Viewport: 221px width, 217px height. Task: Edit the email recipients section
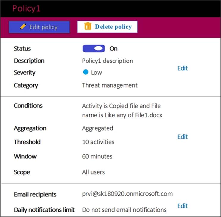click(182, 206)
